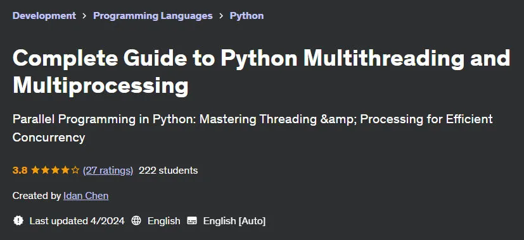Screen dimensions: 524x240
Task: Open the 27 ratings link
Action: tap(108, 171)
